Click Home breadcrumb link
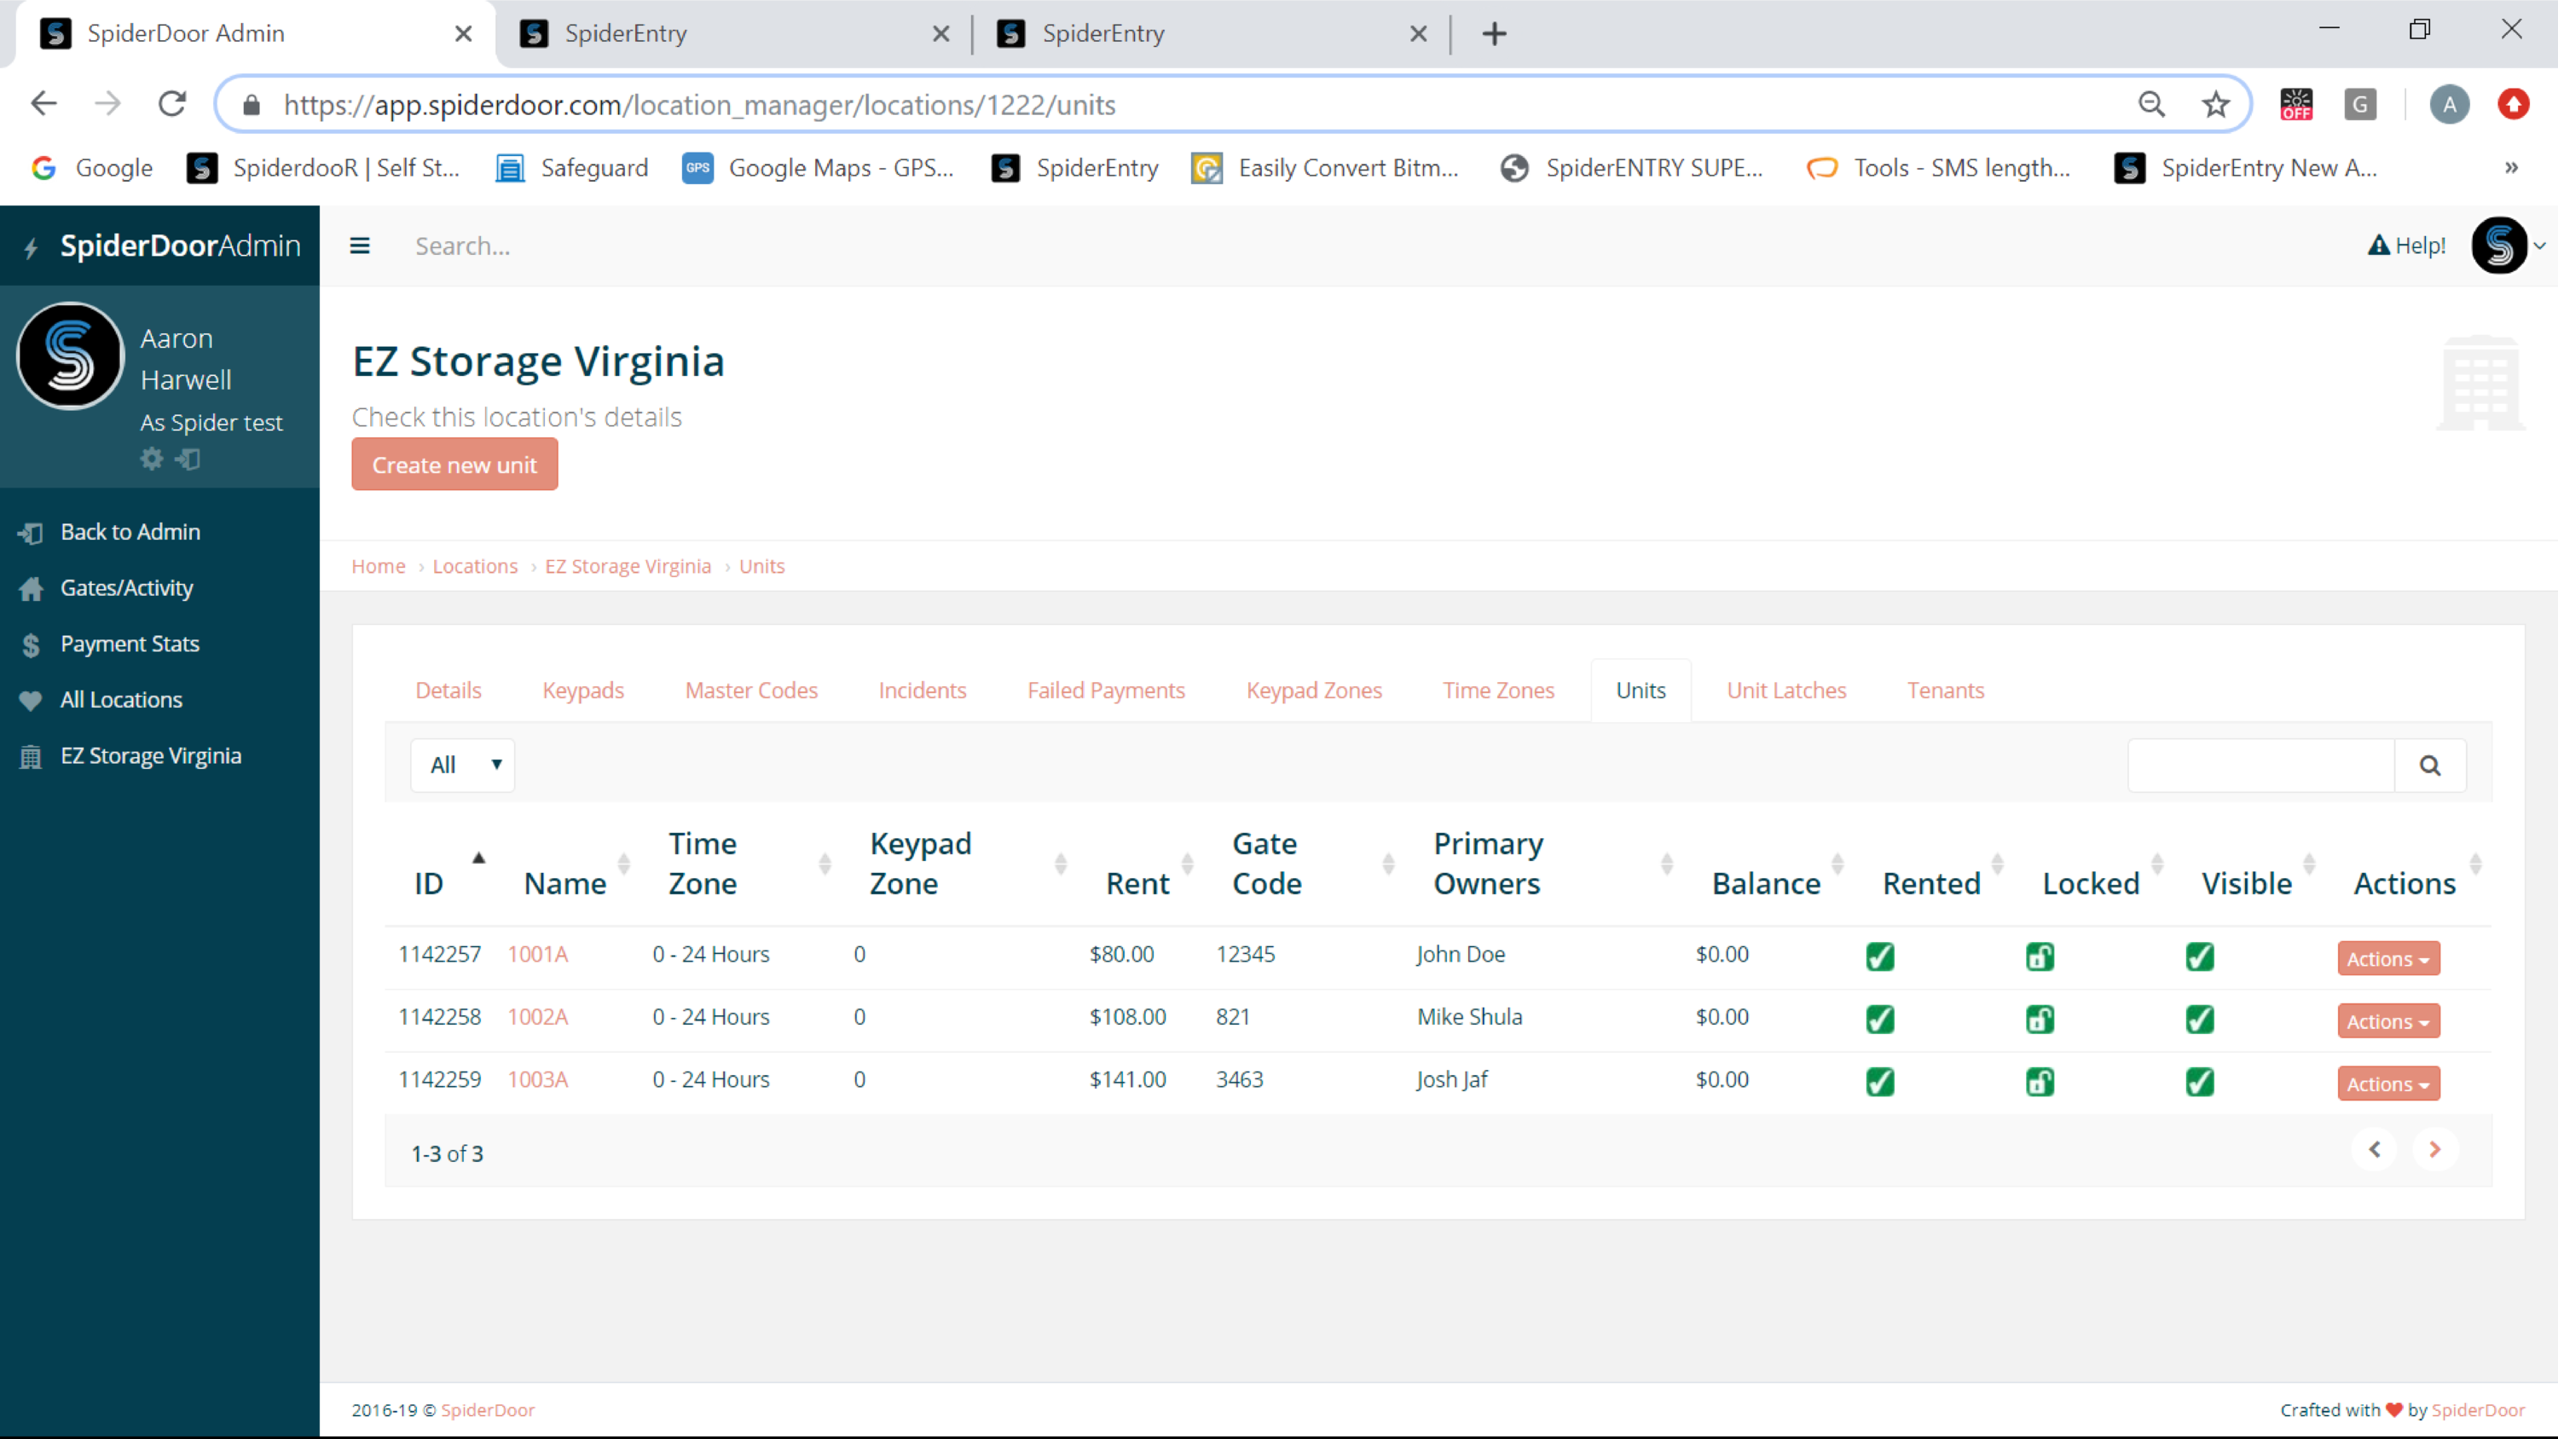2558x1439 pixels. [379, 566]
